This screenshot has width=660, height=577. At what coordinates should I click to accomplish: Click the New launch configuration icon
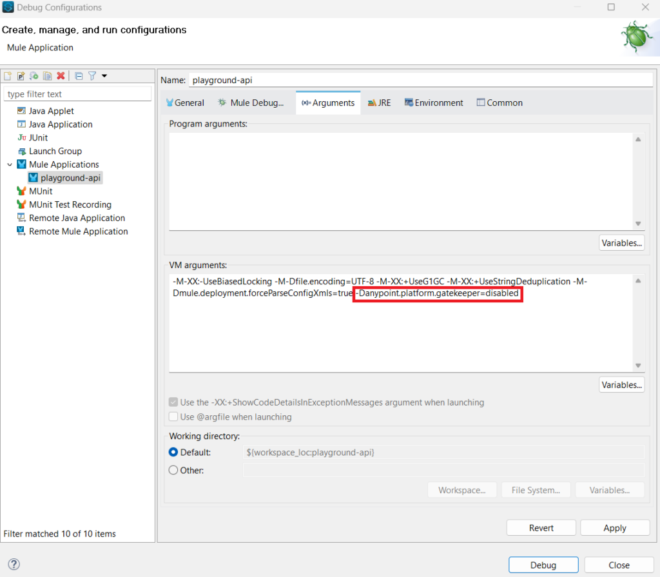tap(8, 76)
